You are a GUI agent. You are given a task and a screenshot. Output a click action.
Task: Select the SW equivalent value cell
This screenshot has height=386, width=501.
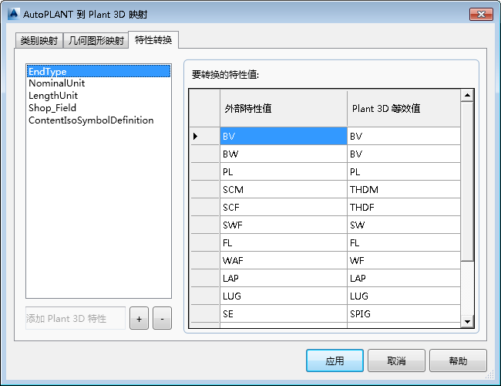tap(404, 225)
